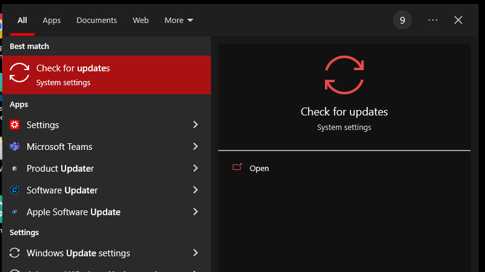Click the Software Updater app icon
485x272 pixels.
point(15,190)
